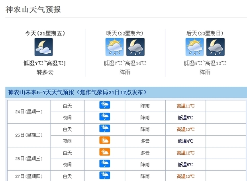Click 夜间 cell in 24日 row
247x181 pixels.
point(67,118)
